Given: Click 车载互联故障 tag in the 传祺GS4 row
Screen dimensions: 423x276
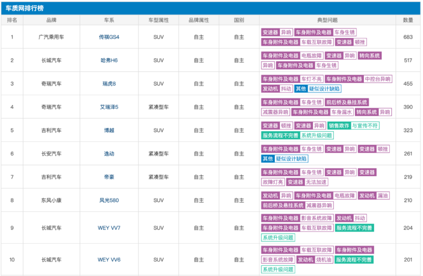Looking at the screenshot, I should click(x=316, y=42).
